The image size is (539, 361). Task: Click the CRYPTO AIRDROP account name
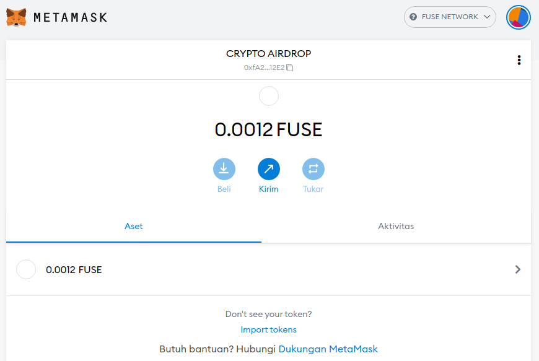click(268, 53)
